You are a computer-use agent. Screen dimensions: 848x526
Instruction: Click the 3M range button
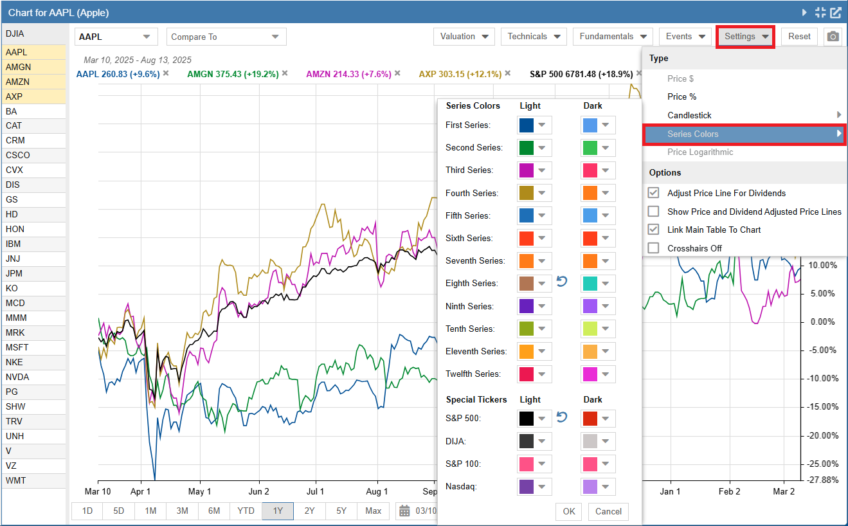tap(183, 511)
